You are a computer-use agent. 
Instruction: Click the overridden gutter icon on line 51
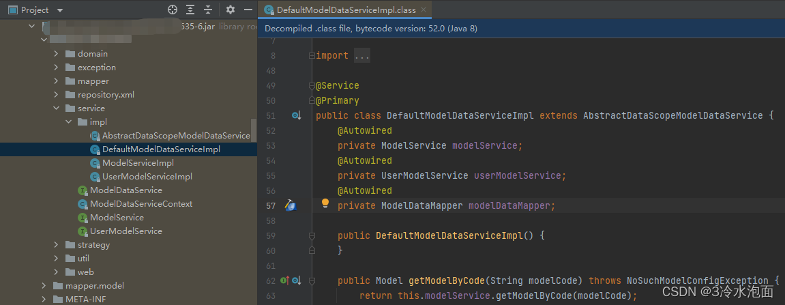pyautogui.click(x=297, y=116)
